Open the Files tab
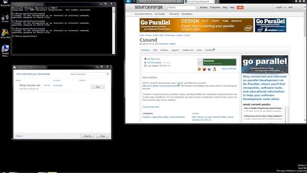 (155, 50)
